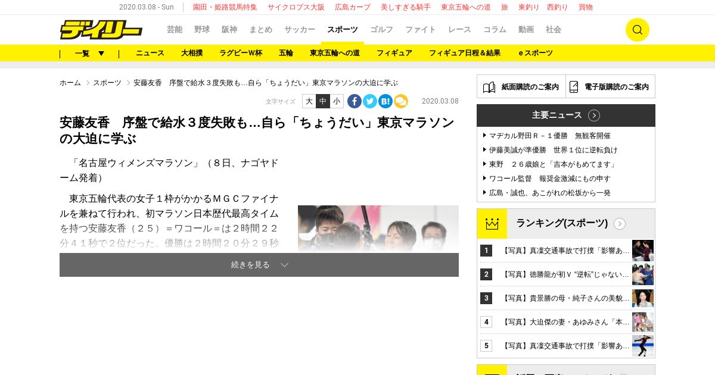Click the figure skater thumbnail in ranking 5
The image size is (715, 375).
[643, 346]
